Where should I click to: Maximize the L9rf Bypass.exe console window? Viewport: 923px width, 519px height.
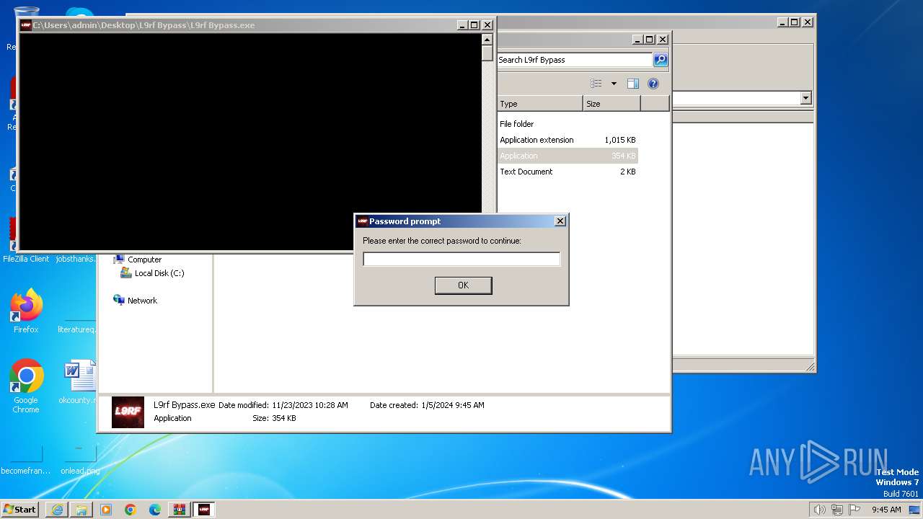click(x=474, y=25)
